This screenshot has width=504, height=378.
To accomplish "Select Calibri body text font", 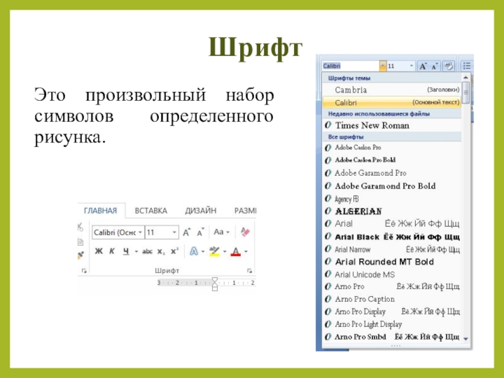I will [392, 103].
